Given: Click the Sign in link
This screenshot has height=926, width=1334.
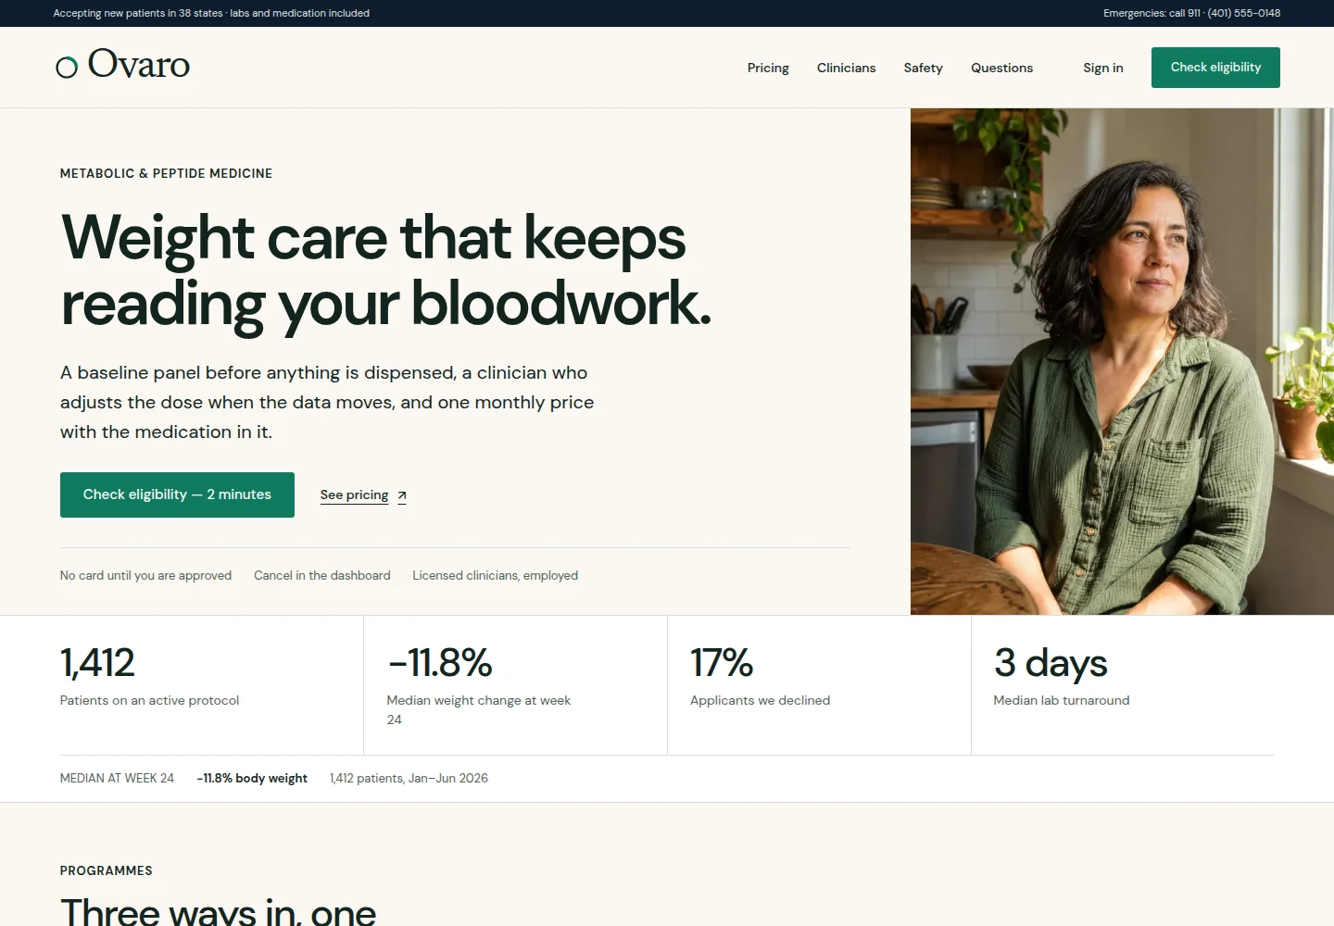Looking at the screenshot, I should (x=1102, y=68).
